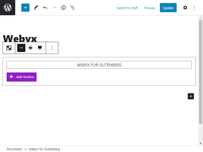203x152 pixels.
Task: Select the pencil Tools icon
Action: pyautogui.click(x=36, y=8)
